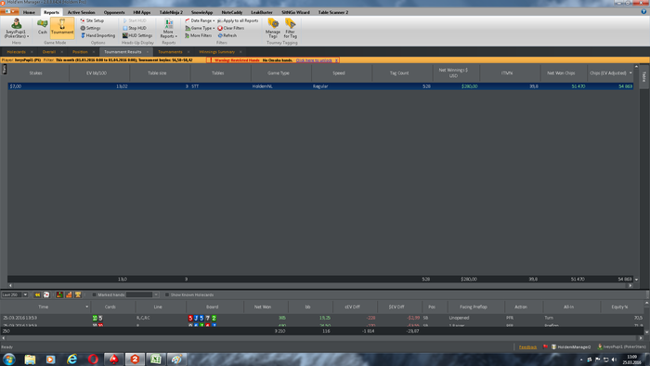Expand the Date Range filter
Image resolution: width=650 pixels, height=366 pixels.
tap(200, 20)
